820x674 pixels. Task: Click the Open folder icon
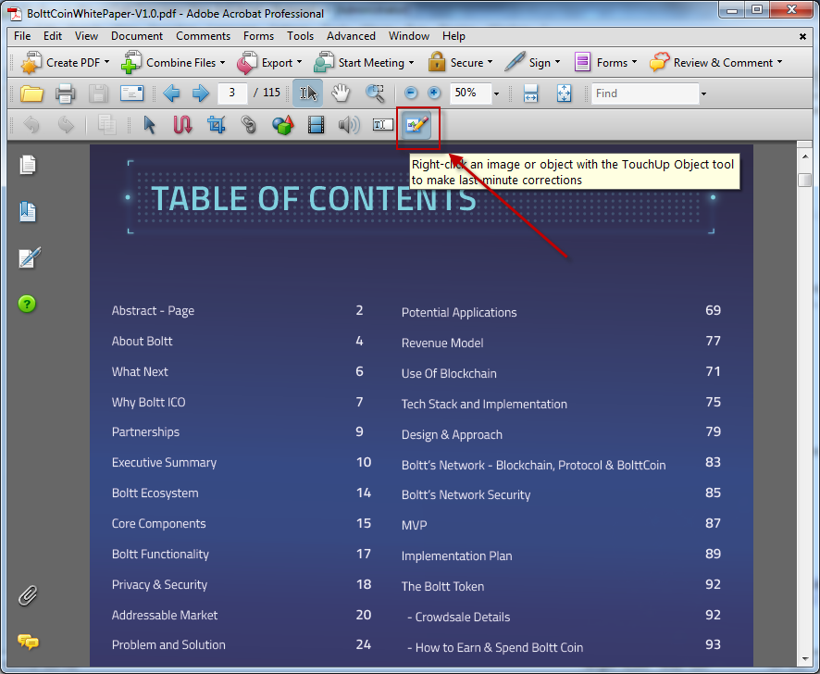[x=31, y=94]
